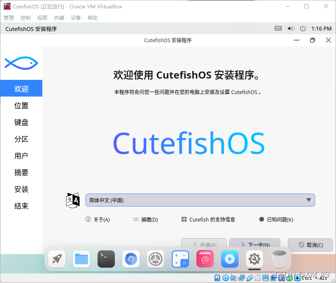The width and height of the screenshot is (336, 283).
Task: Click VirtualBox audio status icon
Action: point(233,278)
